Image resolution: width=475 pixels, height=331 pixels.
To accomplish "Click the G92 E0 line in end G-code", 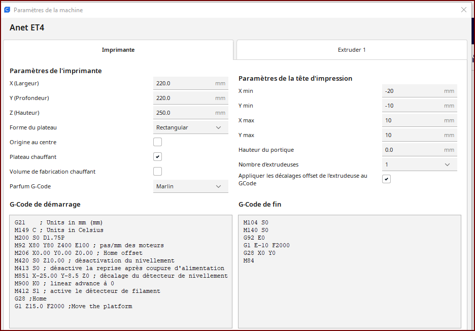I will click(254, 238).
